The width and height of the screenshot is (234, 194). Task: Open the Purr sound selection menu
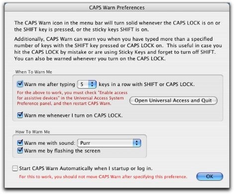(x=109, y=143)
